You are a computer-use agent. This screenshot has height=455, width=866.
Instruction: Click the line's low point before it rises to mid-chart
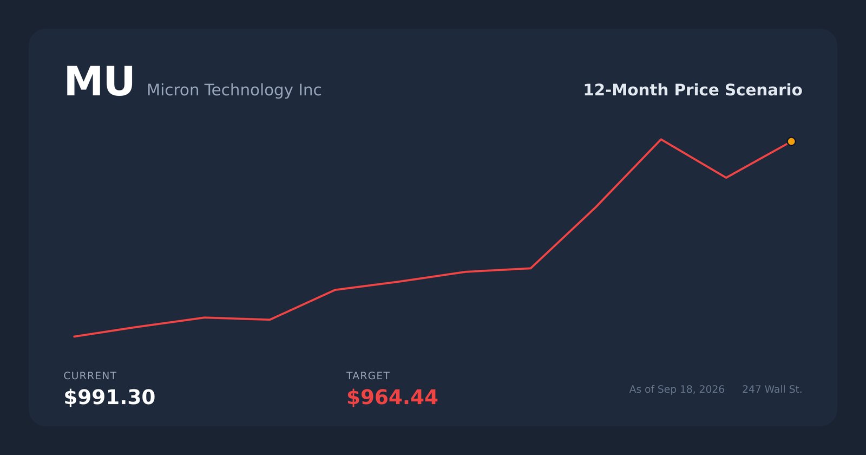coord(270,320)
